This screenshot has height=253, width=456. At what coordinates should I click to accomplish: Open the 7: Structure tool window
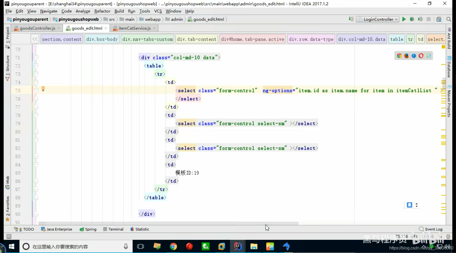tap(8, 68)
